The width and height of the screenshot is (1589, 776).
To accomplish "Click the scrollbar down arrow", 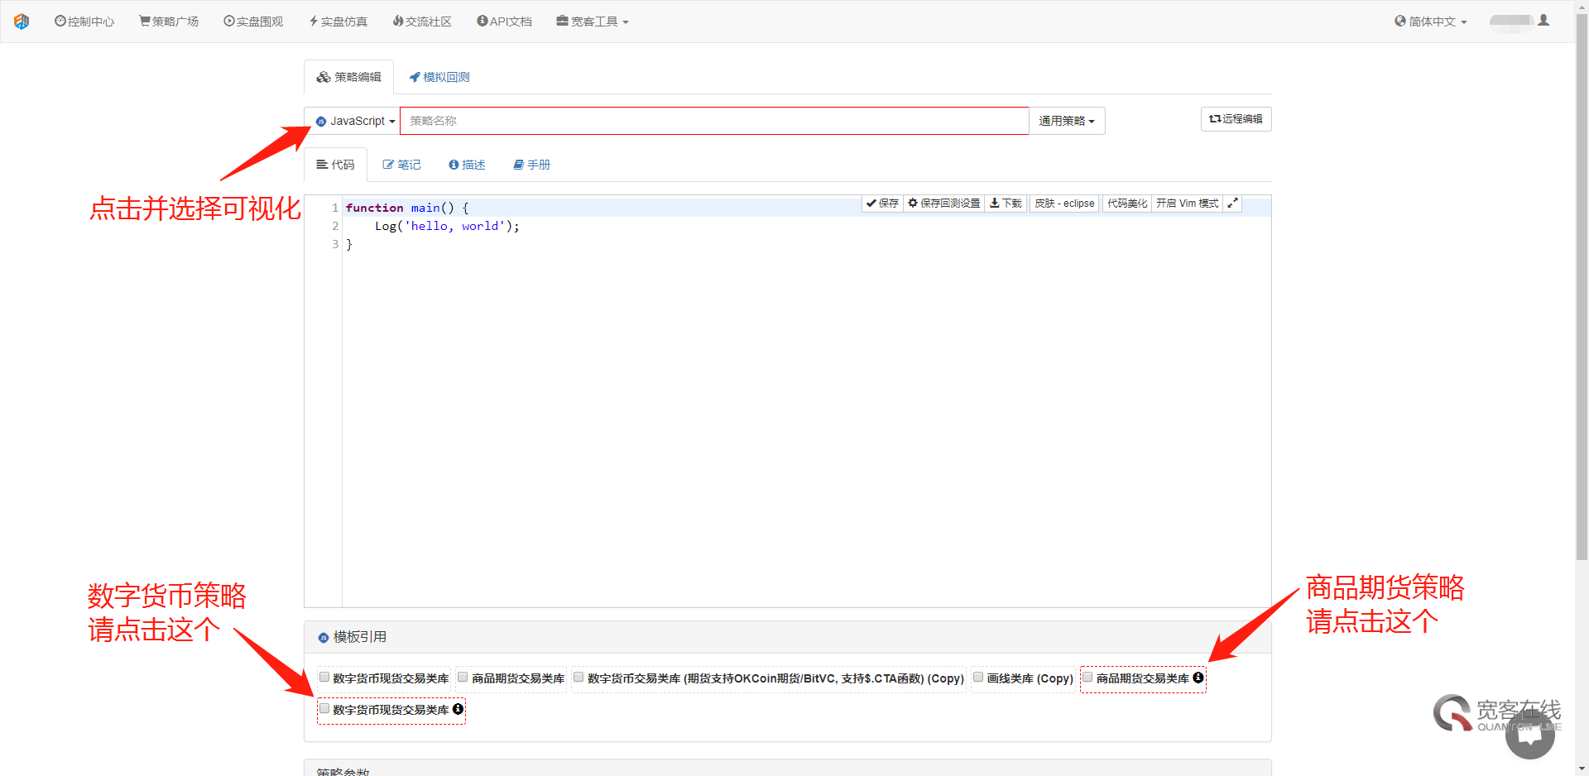I will [x=1582, y=769].
